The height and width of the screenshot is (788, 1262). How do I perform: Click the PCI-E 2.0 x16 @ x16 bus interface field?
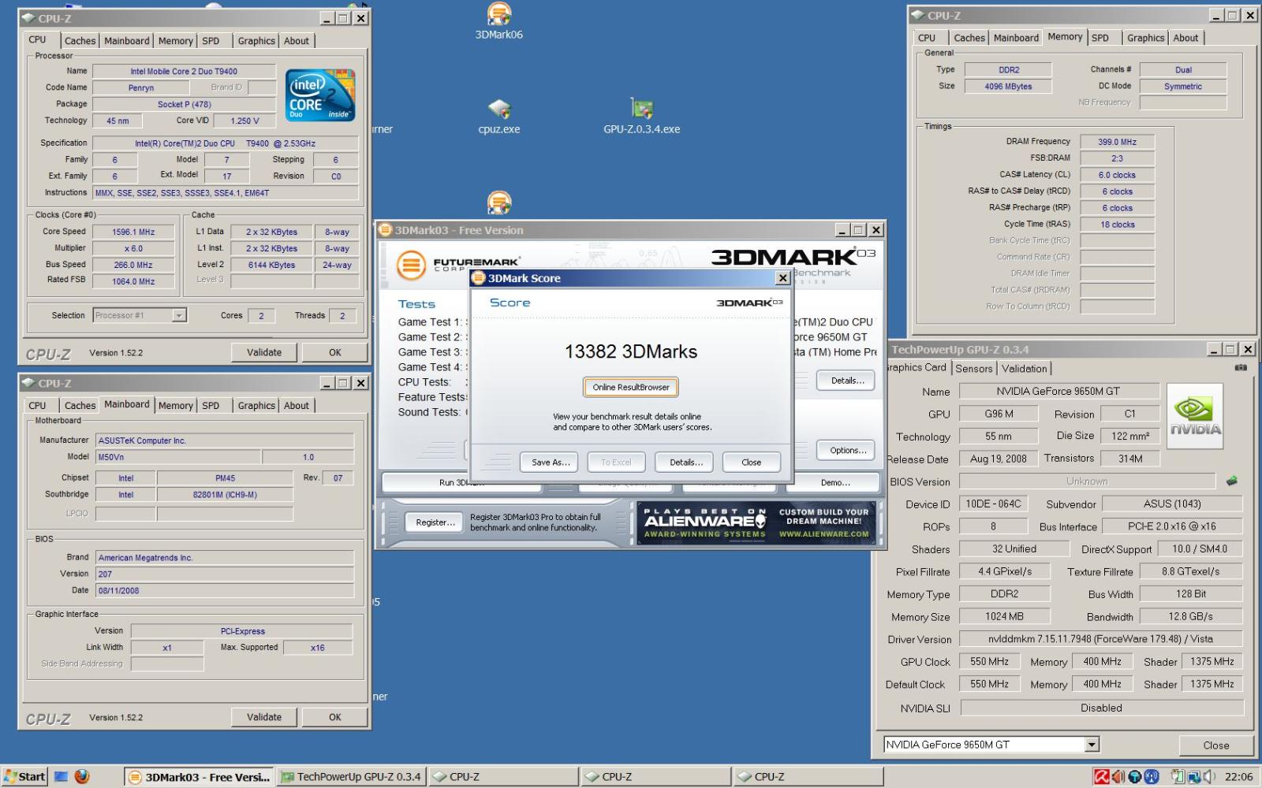coord(1172,526)
